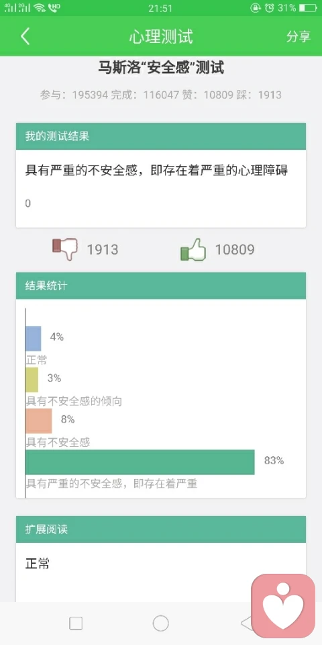Select the green 83% result bar
The width and height of the screenshot is (322, 645).
click(x=140, y=462)
